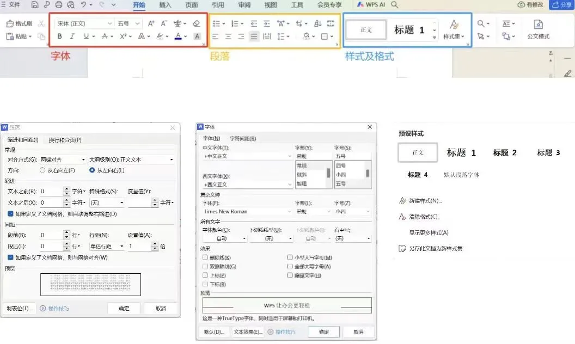Click the 文本效果 (Text Effects) button
The height and width of the screenshot is (344, 575).
click(248, 332)
